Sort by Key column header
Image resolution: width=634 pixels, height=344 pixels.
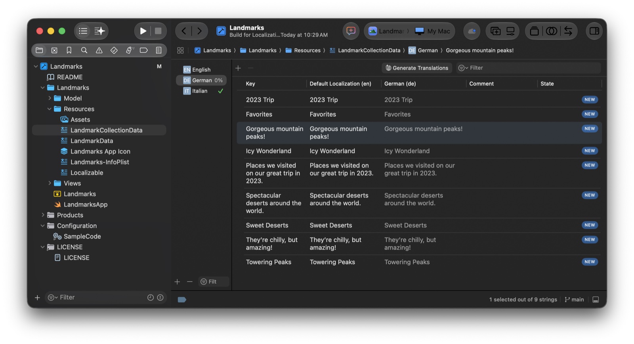pos(250,84)
